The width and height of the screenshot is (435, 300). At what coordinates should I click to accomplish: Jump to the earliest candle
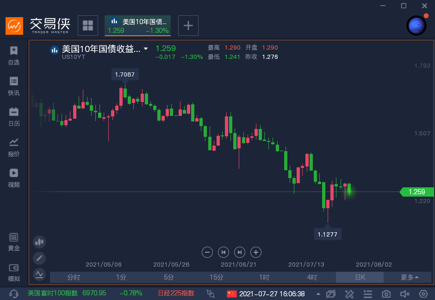(x=224, y=252)
